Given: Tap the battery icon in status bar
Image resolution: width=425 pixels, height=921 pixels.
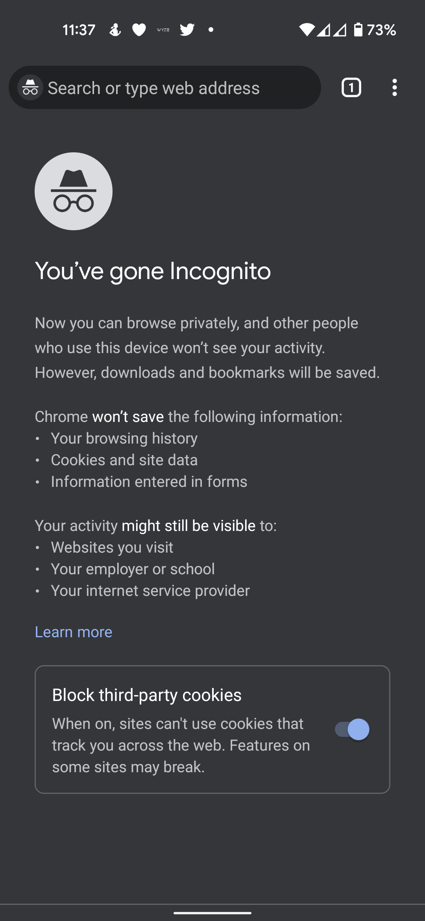Looking at the screenshot, I should click(x=358, y=30).
